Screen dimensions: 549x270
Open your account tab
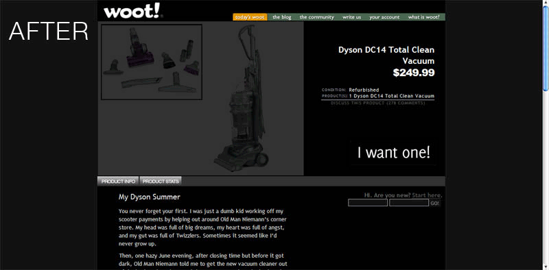coord(384,17)
